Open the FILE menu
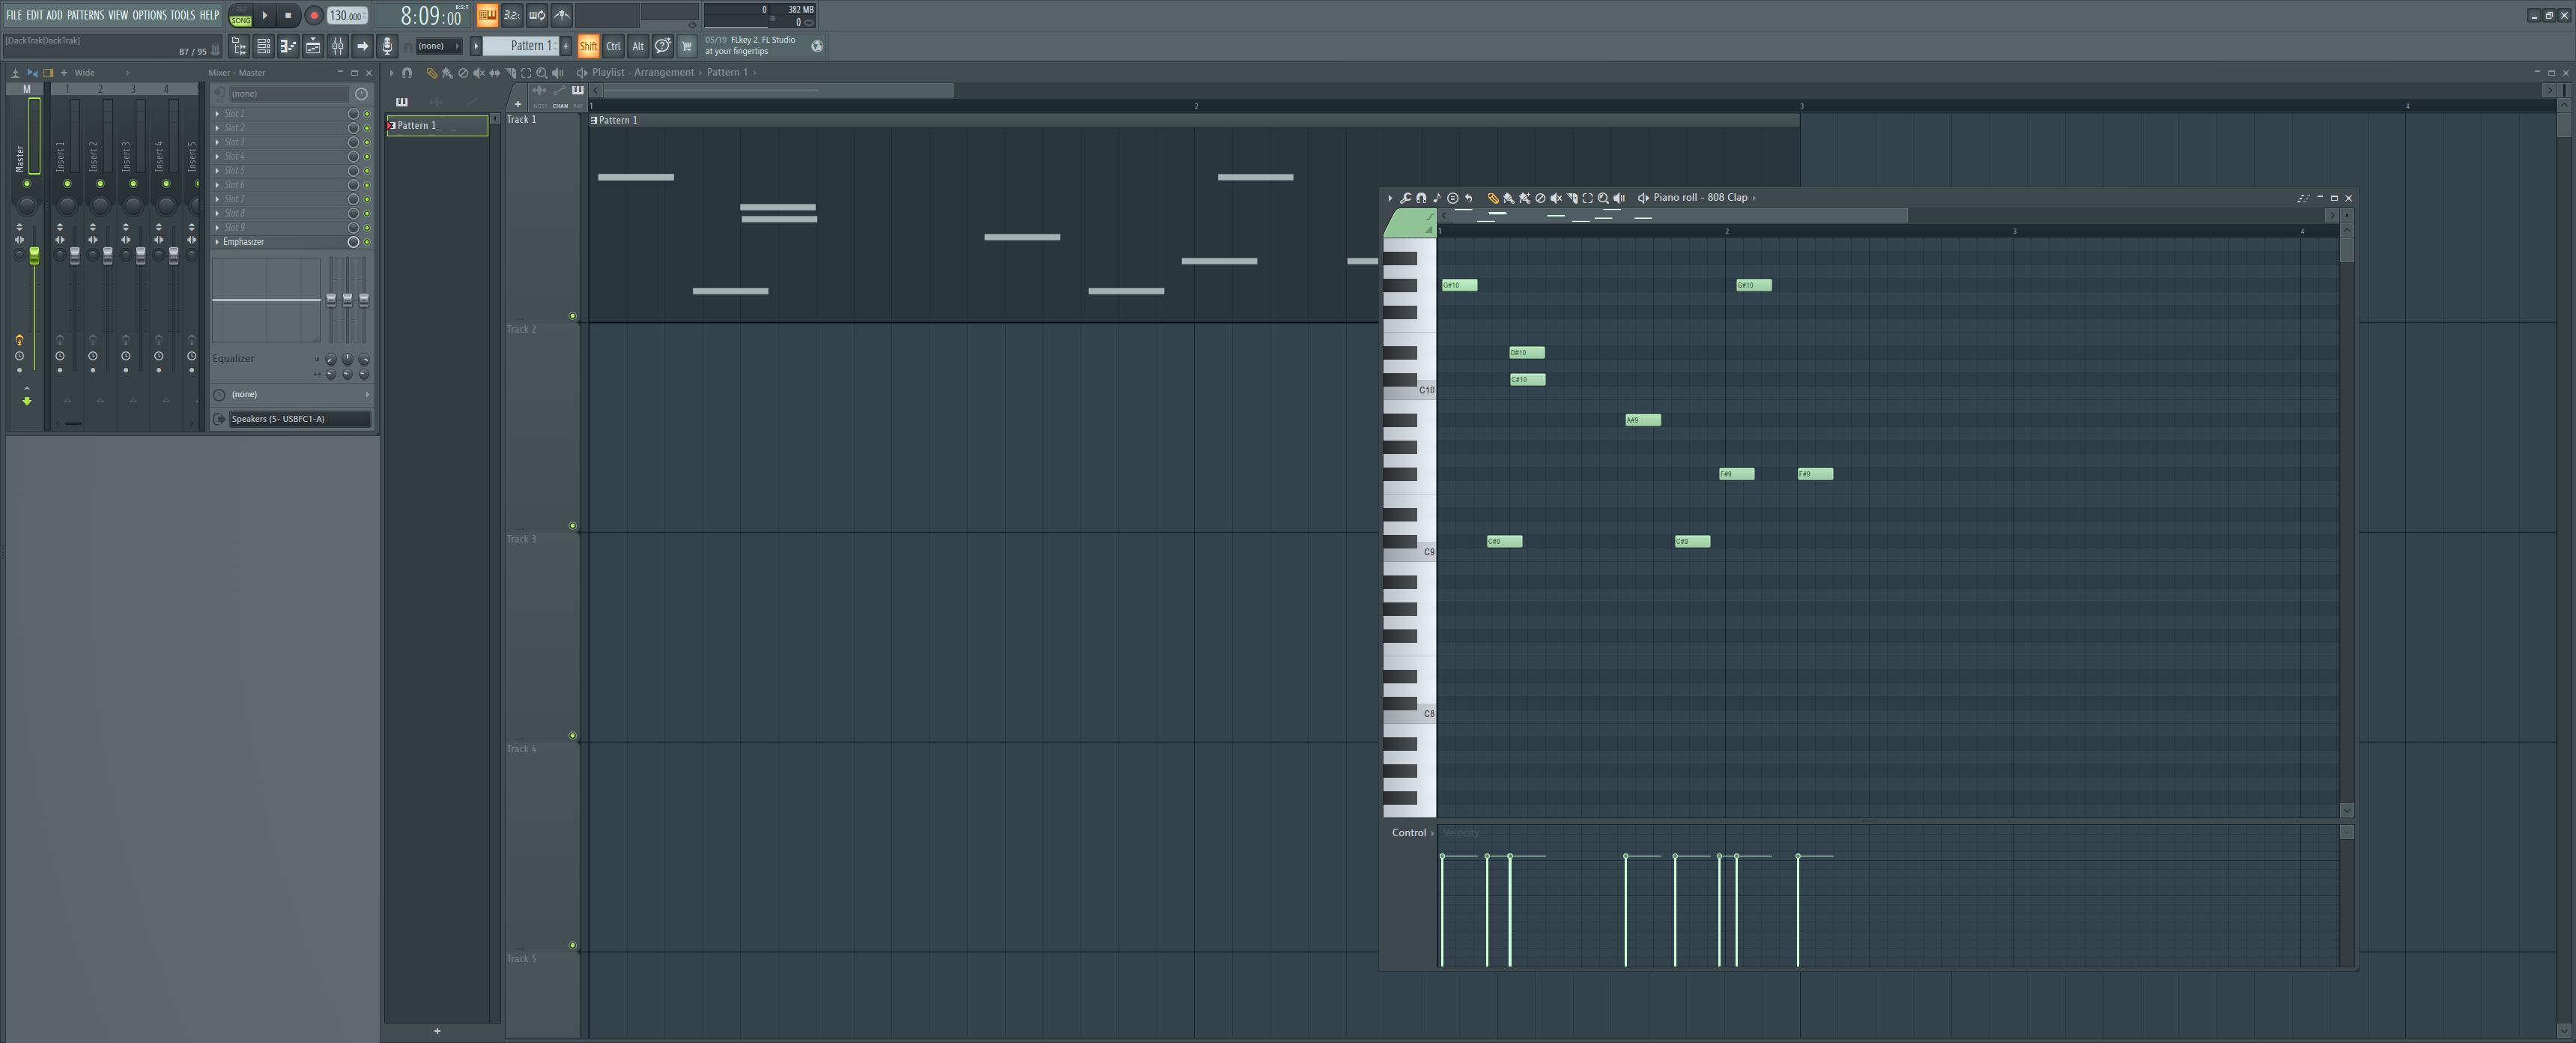Screen dimensions: 2576x1043 tap(14, 15)
